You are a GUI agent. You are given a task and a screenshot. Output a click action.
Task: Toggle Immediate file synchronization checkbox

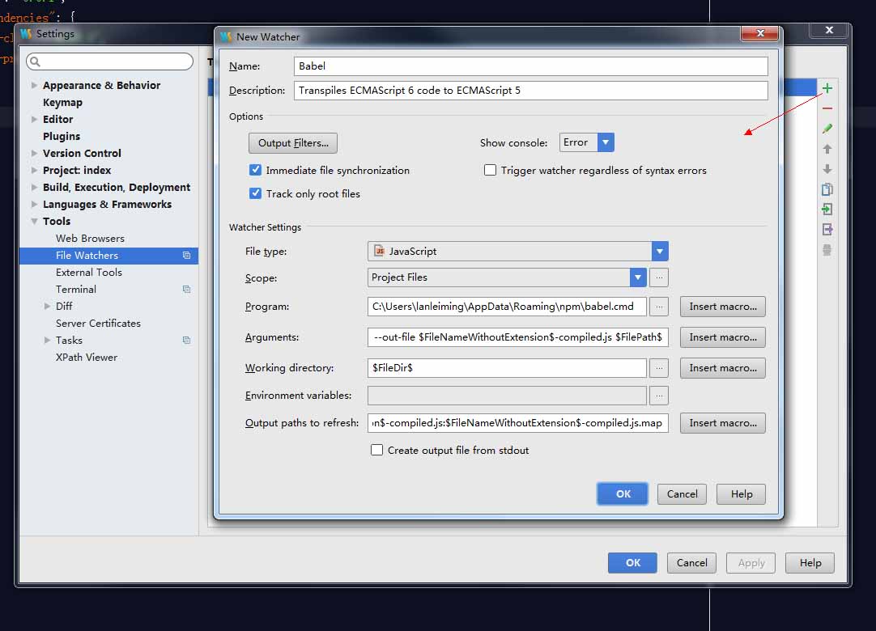255,170
